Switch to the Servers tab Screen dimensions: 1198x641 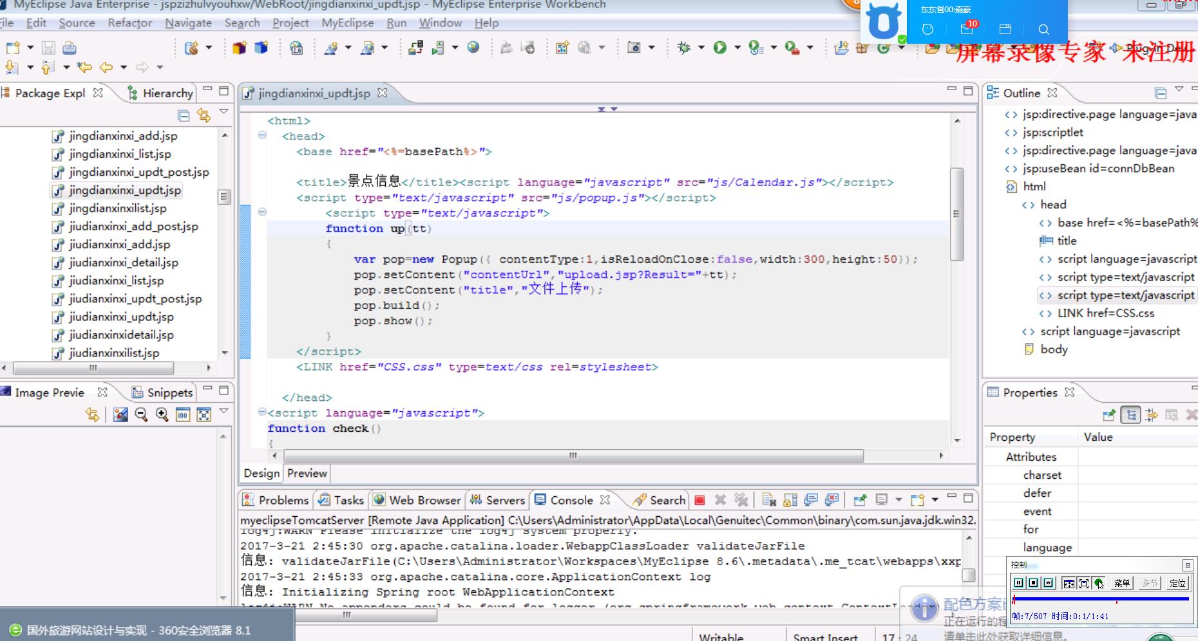[497, 500]
